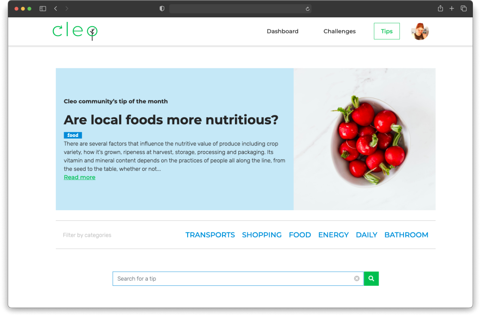Show the tab overview icon
481x316 pixels.
pyautogui.click(x=464, y=9)
